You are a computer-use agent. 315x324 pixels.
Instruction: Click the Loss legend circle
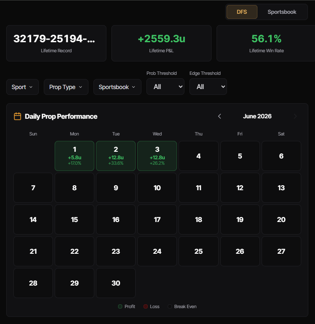(146, 306)
